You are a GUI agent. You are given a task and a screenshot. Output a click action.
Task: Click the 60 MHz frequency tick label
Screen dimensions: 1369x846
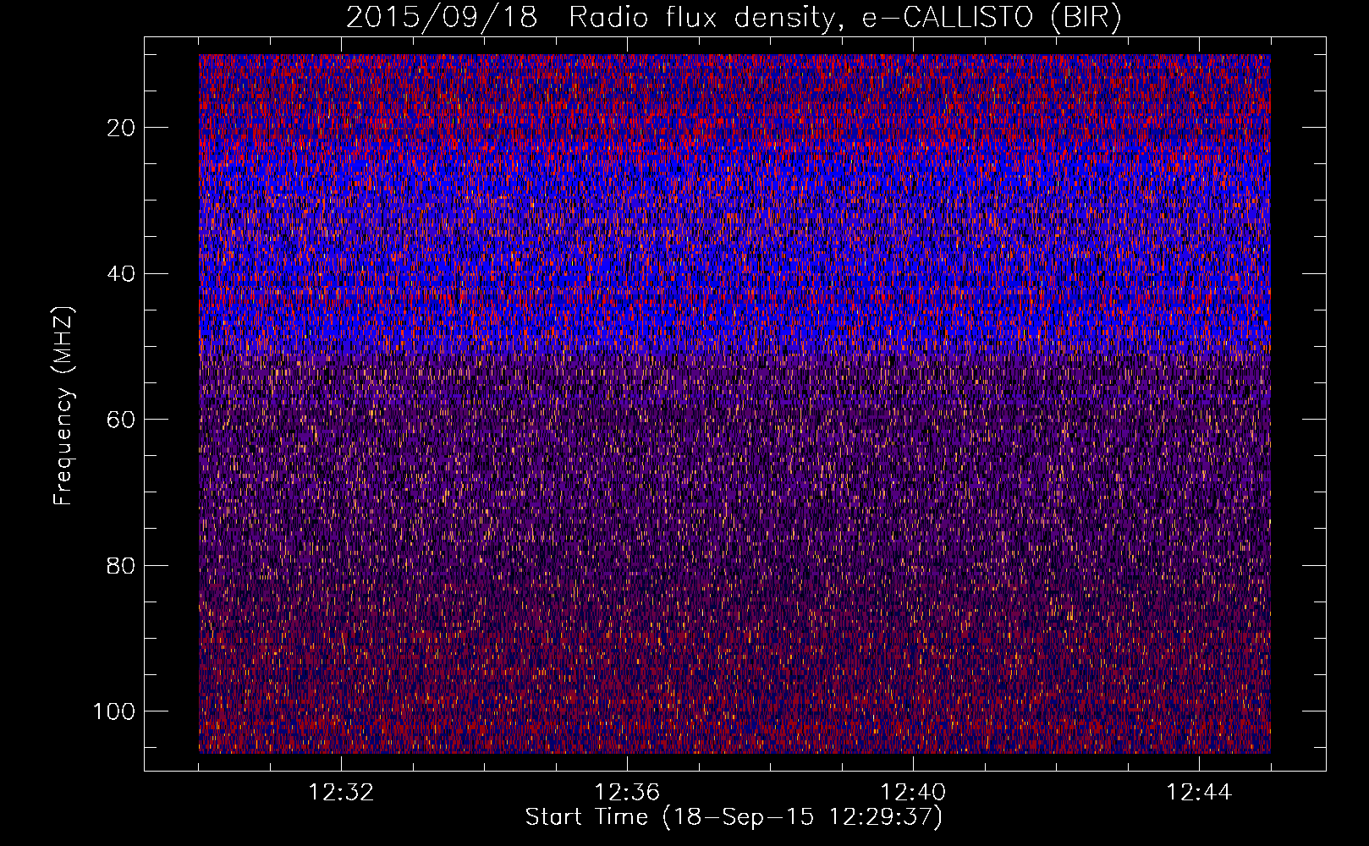pyautogui.click(x=122, y=420)
